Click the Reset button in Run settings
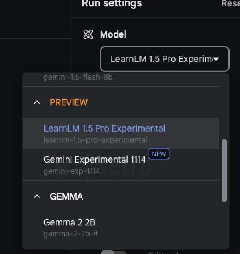 230,4
